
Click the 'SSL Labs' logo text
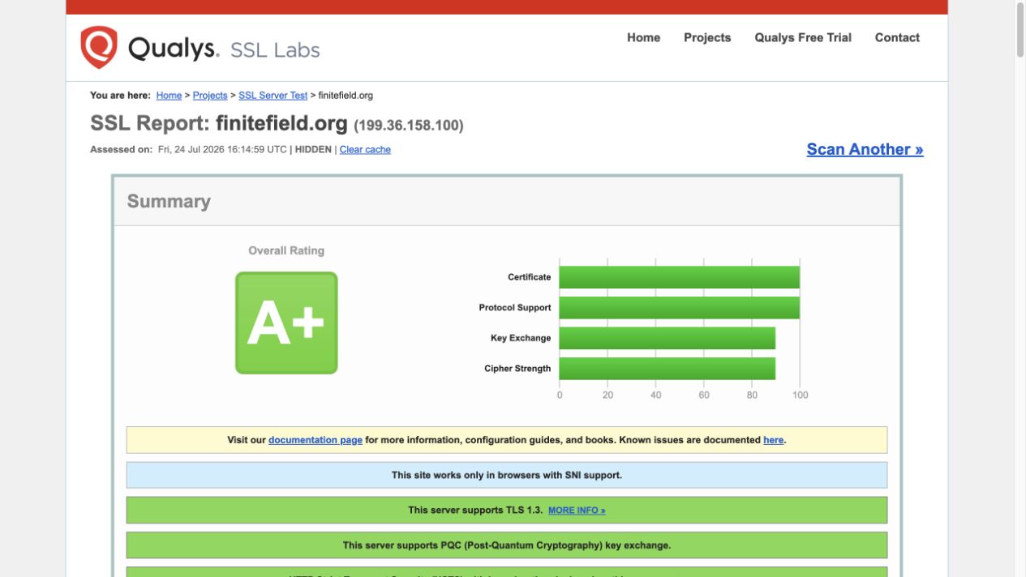[x=275, y=50]
